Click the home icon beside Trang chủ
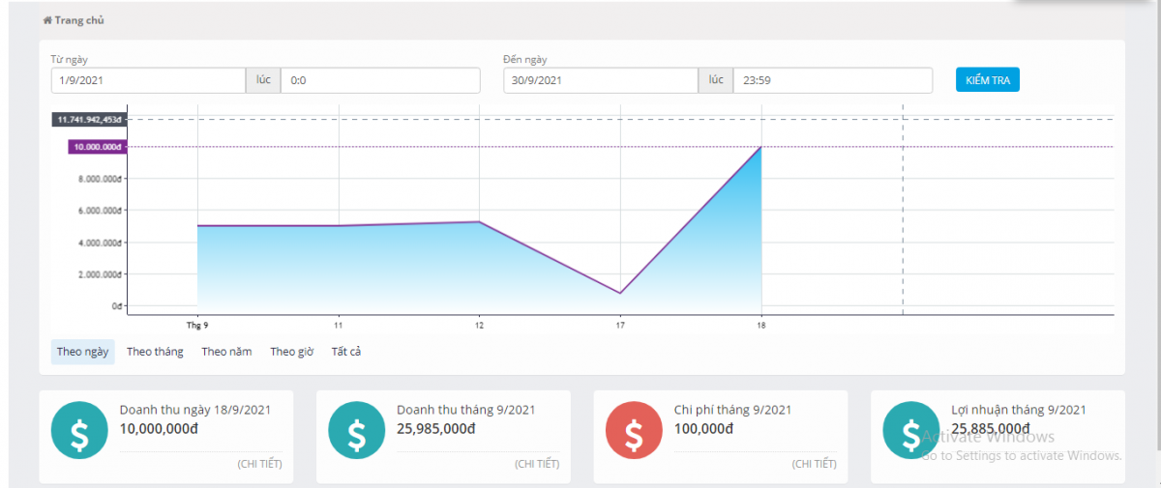1161x488 pixels. click(47, 20)
